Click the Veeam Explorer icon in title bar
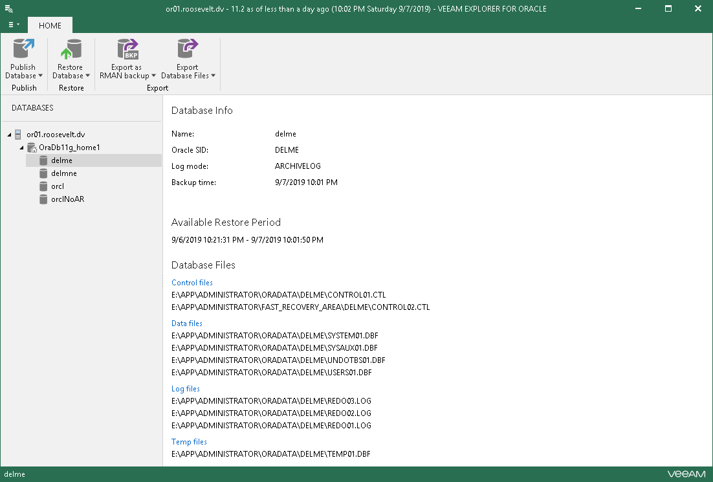This screenshot has height=482, width=713. click(8, 8)
